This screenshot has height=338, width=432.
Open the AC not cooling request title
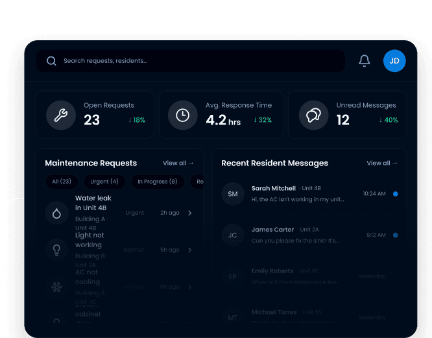(88, 277)
